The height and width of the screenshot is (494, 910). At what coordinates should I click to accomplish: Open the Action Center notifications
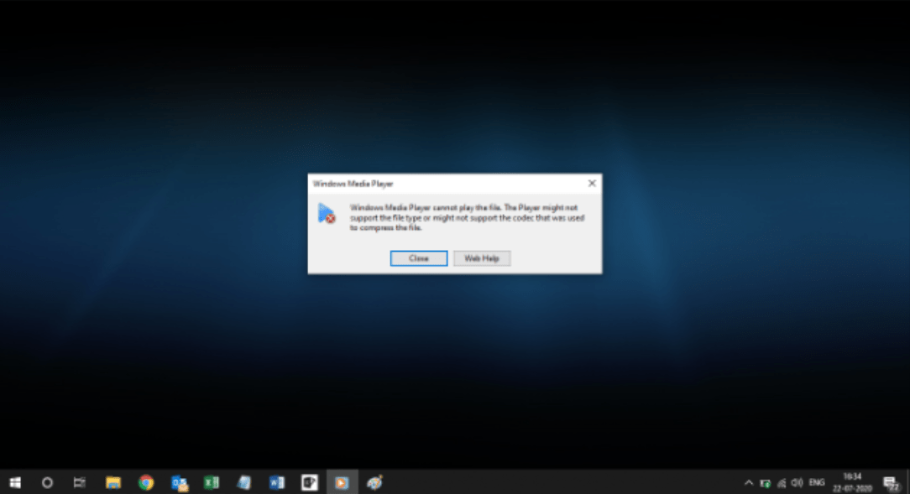(x=891, y=483)
